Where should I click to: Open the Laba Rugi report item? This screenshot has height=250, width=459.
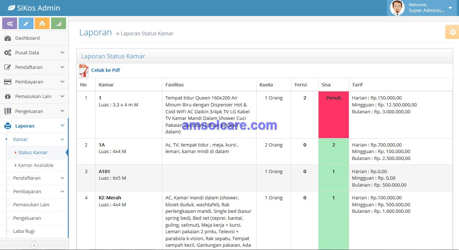[x=24, y=231]
